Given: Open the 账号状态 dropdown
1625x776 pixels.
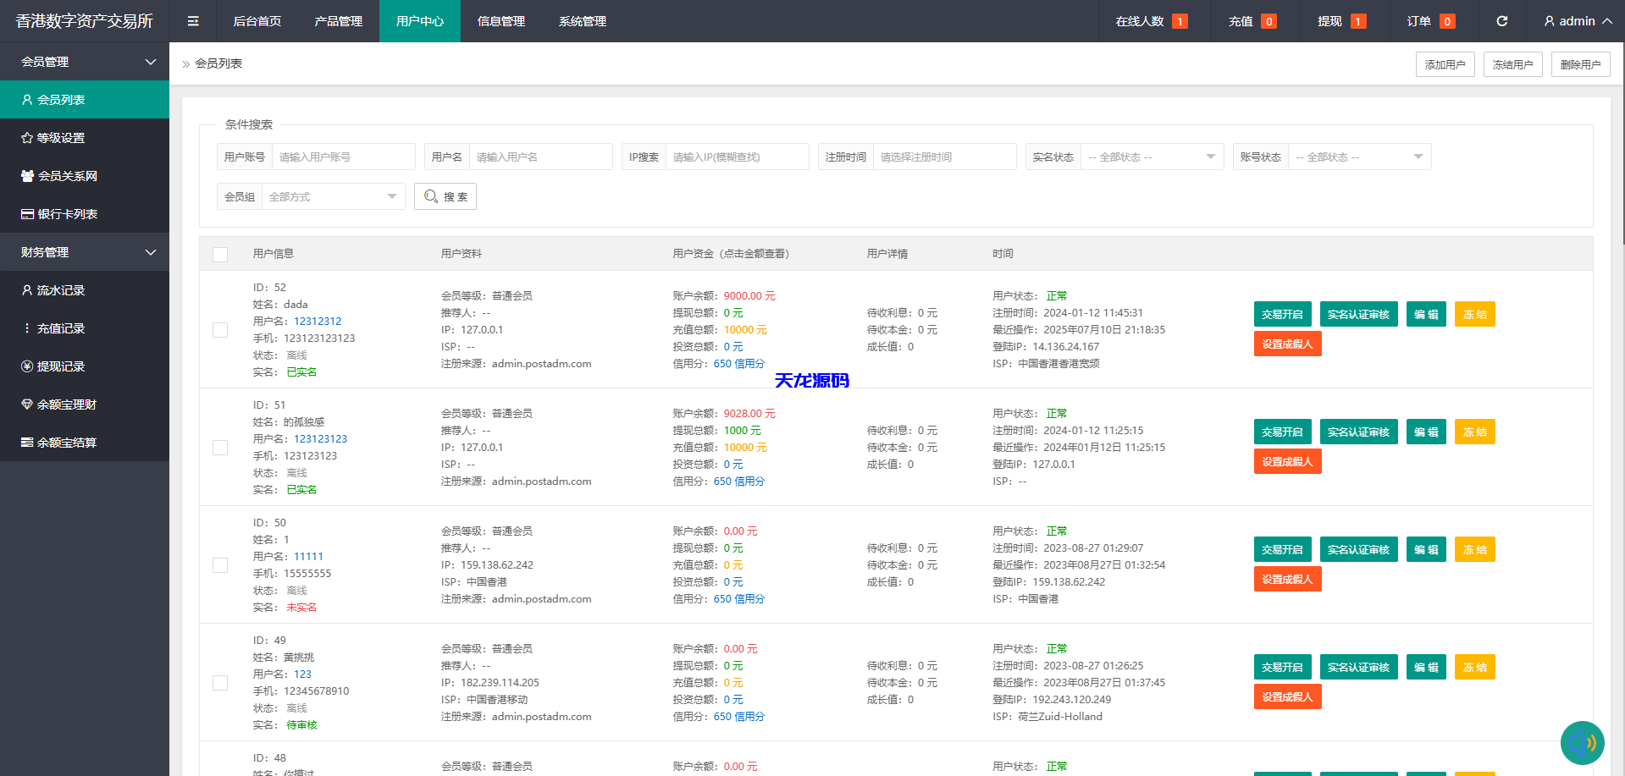Looking at the screenshot, I should [1359, 156].
